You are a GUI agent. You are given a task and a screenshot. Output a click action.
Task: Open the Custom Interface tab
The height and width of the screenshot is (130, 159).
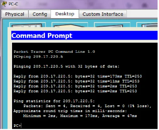(x=103, y=14)
